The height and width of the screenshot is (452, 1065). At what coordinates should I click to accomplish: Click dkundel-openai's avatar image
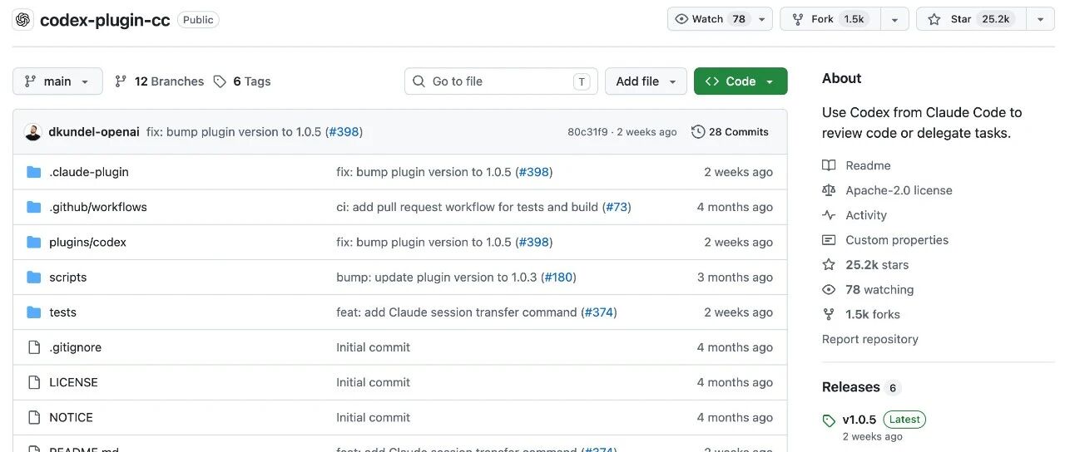[33, 132]
